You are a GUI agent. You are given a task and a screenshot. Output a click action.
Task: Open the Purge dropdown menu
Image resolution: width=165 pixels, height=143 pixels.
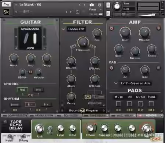tap(96, 10)
